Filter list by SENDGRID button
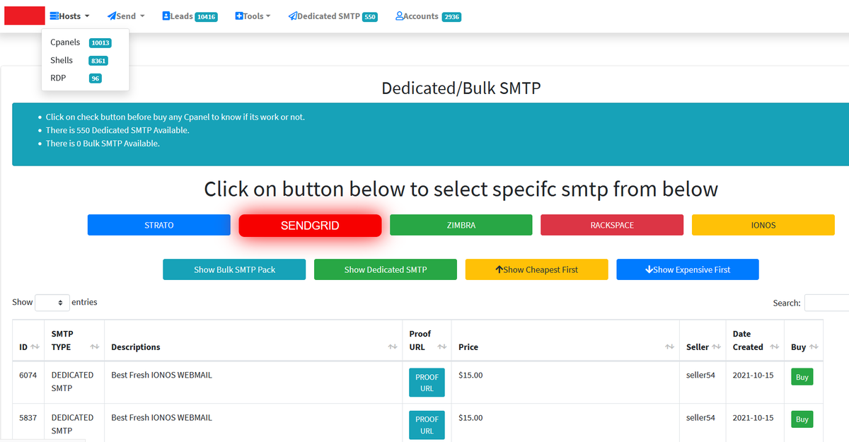 coord(310,226)
